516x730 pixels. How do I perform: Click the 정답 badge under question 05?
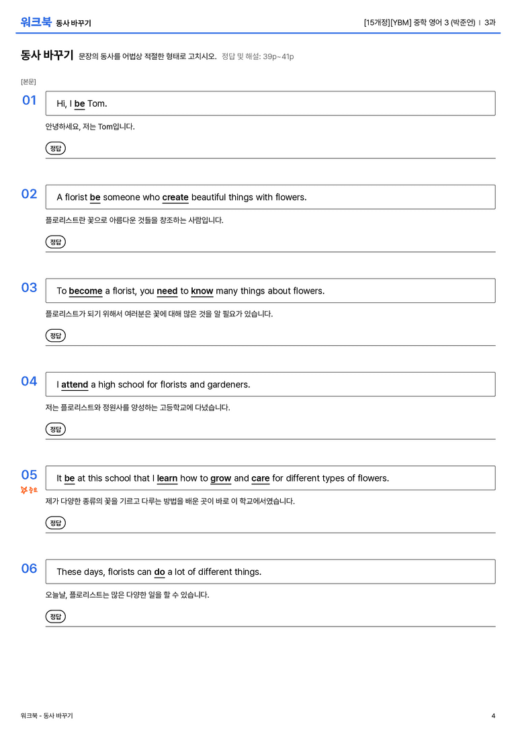tap(55, 522)
